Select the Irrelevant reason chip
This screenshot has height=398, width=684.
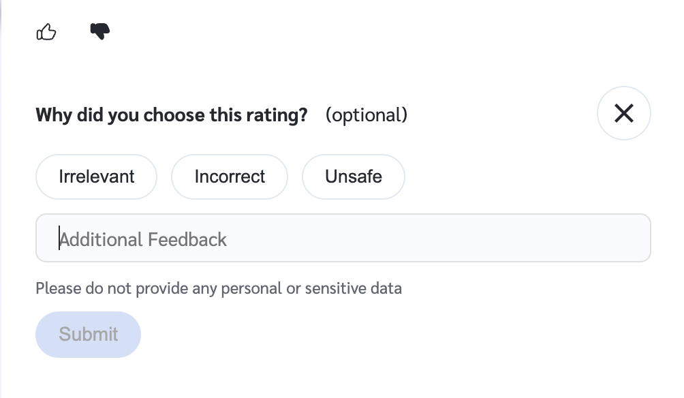click(97, 177)
